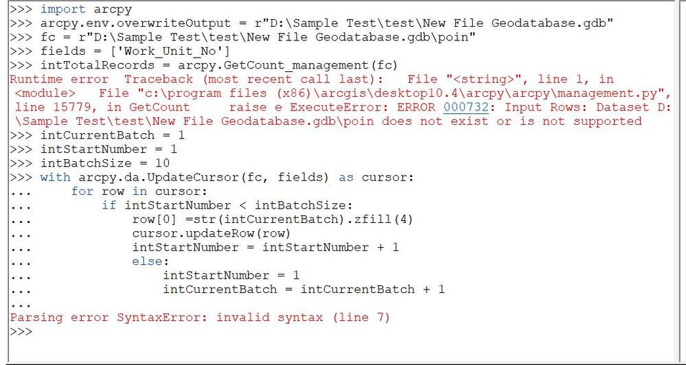
Task: Select the intTotalRecords GetCount_management line
Action: point(219,65)
